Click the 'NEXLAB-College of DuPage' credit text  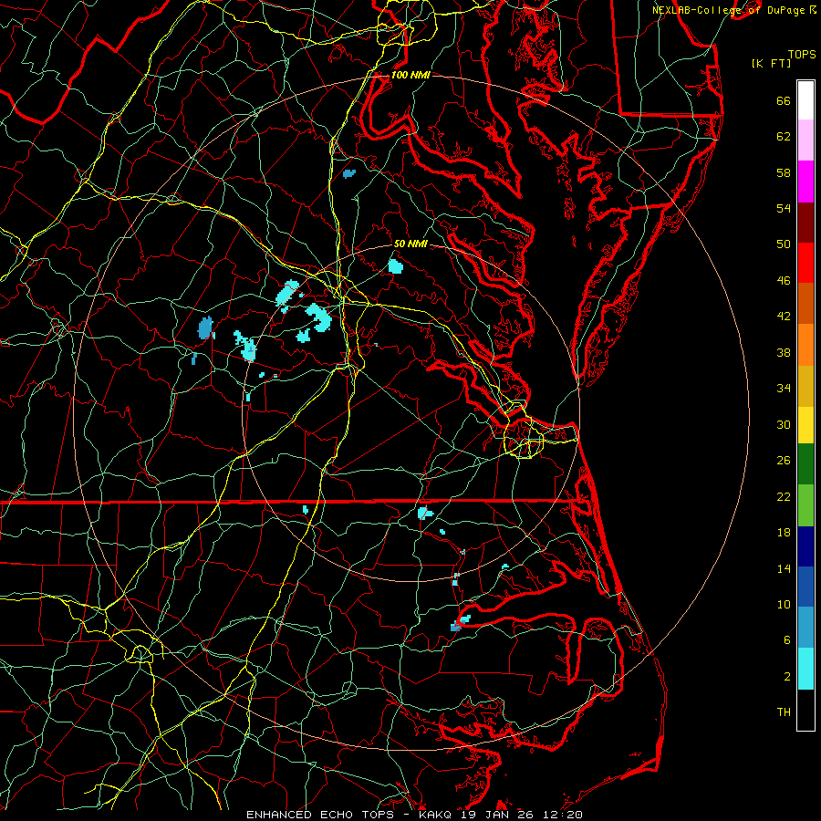click(x=730, y=10)
